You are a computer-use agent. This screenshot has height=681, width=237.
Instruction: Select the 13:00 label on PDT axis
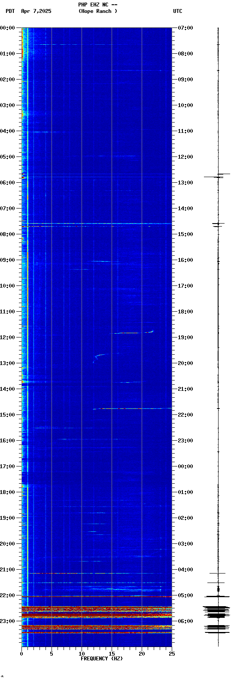(x=7, y=363)
